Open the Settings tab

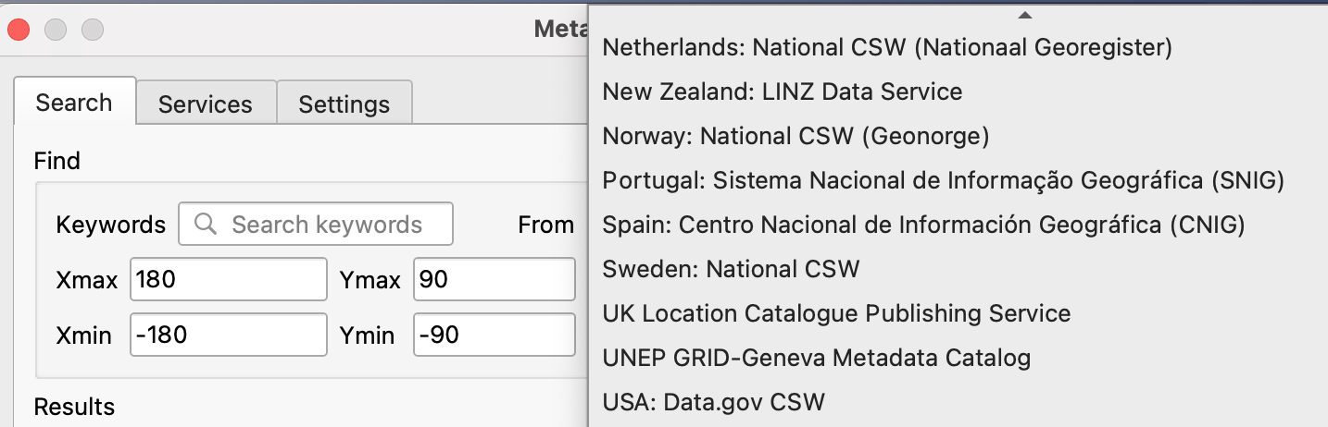(x=344, y=104)
